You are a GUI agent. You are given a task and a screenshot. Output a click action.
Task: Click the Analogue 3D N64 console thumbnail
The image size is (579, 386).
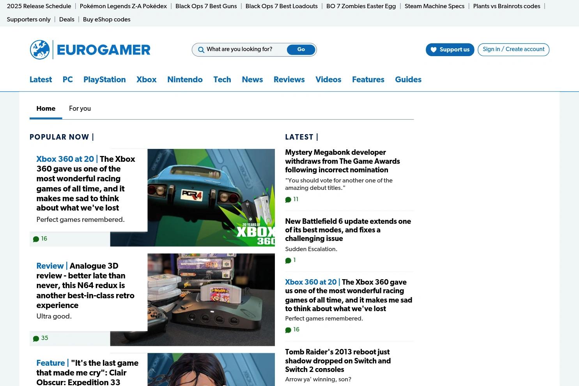(x=211, y=300)
